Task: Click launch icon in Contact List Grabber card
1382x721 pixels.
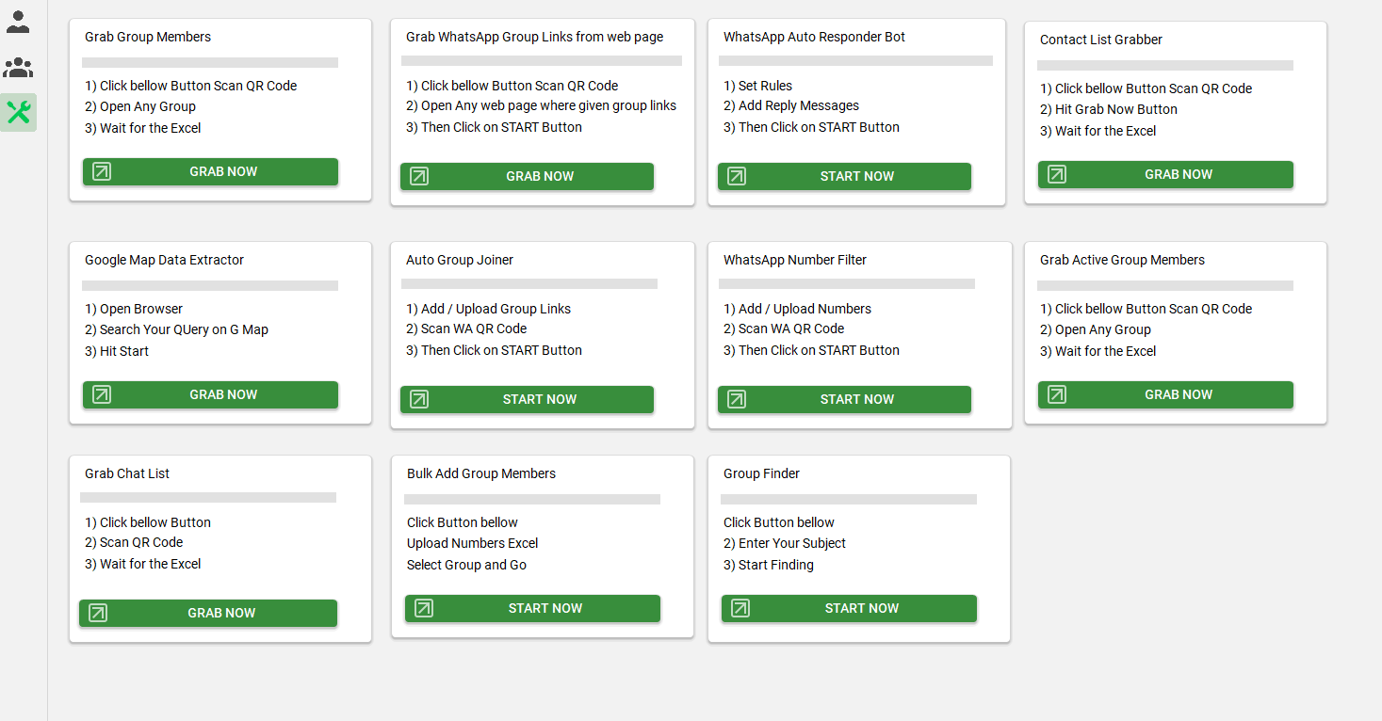Action: [1057, 174]
